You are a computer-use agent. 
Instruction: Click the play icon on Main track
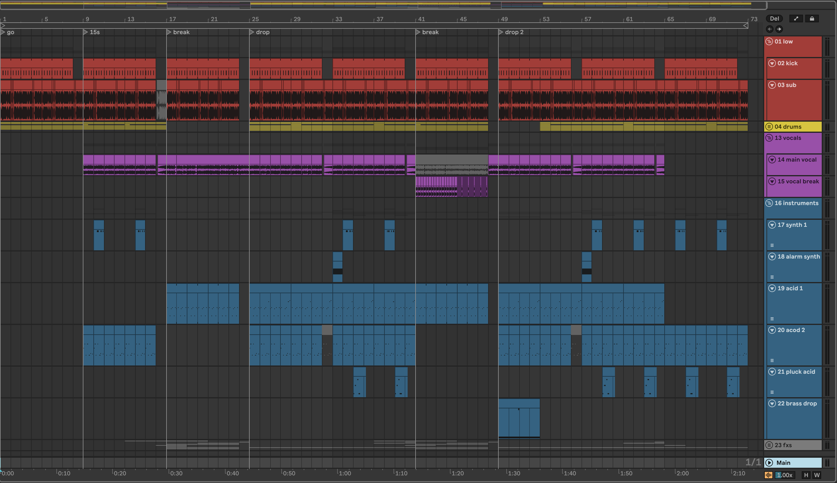click(x=769, y=463)
